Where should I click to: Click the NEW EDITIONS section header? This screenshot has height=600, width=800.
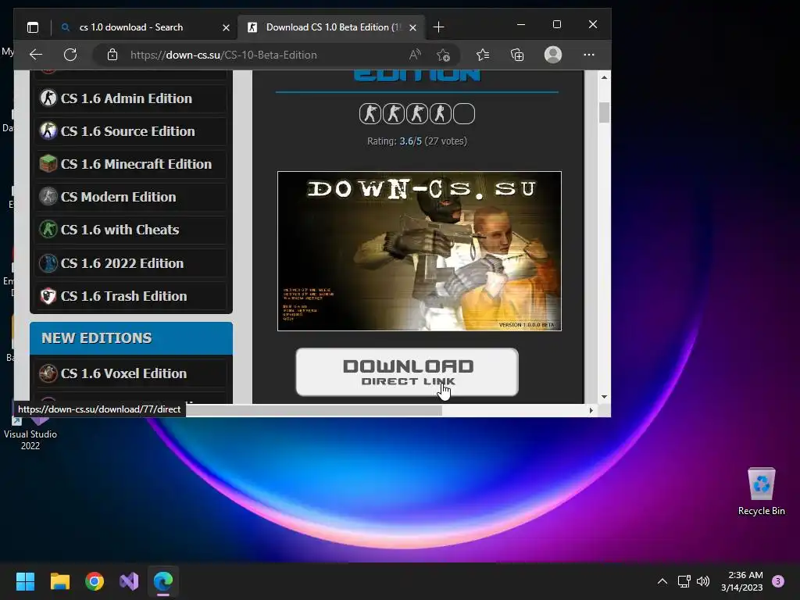(131, 337)
